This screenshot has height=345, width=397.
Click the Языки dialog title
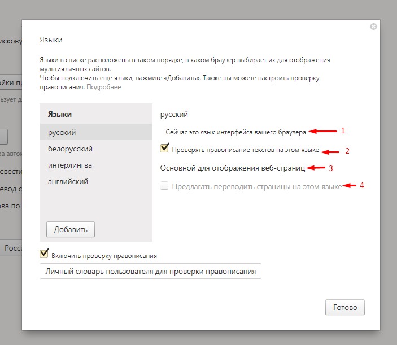(x=51, y=40)
